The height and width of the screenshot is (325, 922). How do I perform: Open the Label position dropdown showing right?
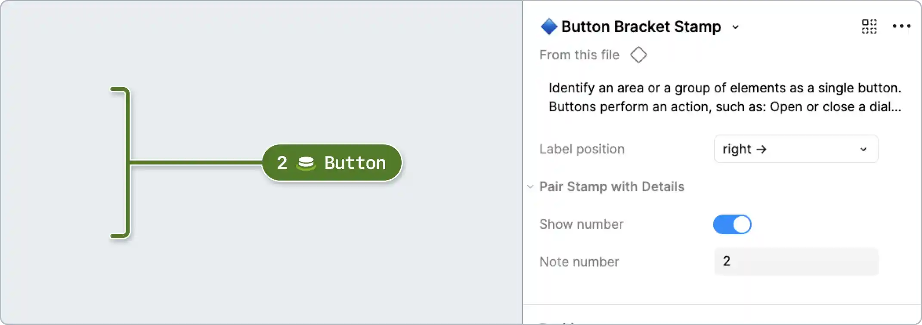tap(796, 149)
